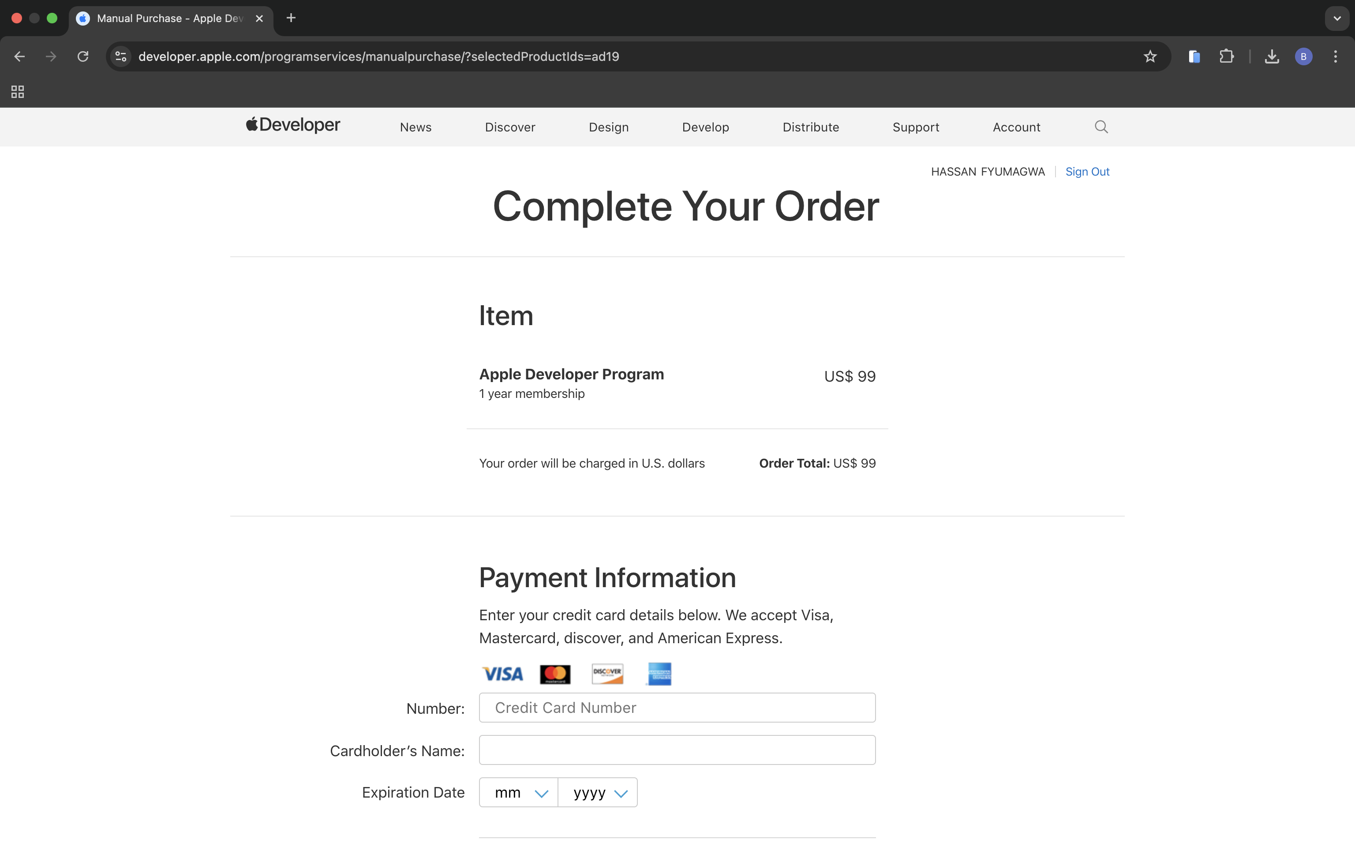Viewport: 1355px width, 847px height.
Task: Open the expiration month dropdown
Action: (x=518, y=793)
